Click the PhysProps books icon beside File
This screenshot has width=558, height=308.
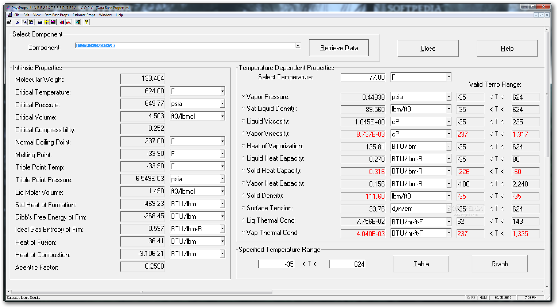click(10, 15)
